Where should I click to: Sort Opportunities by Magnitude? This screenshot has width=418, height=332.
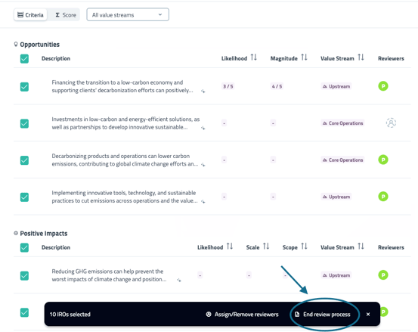pyautogui.click(x=304, y=57)
